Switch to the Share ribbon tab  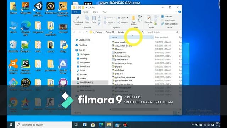point(95,12)
